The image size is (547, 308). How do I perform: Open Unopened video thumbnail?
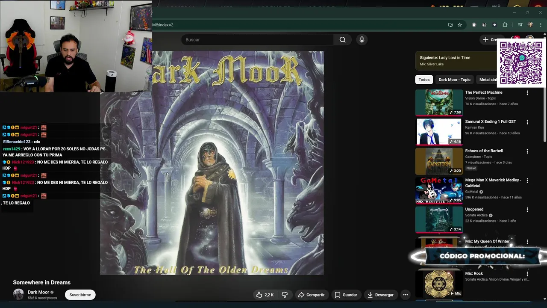(439, 219)
